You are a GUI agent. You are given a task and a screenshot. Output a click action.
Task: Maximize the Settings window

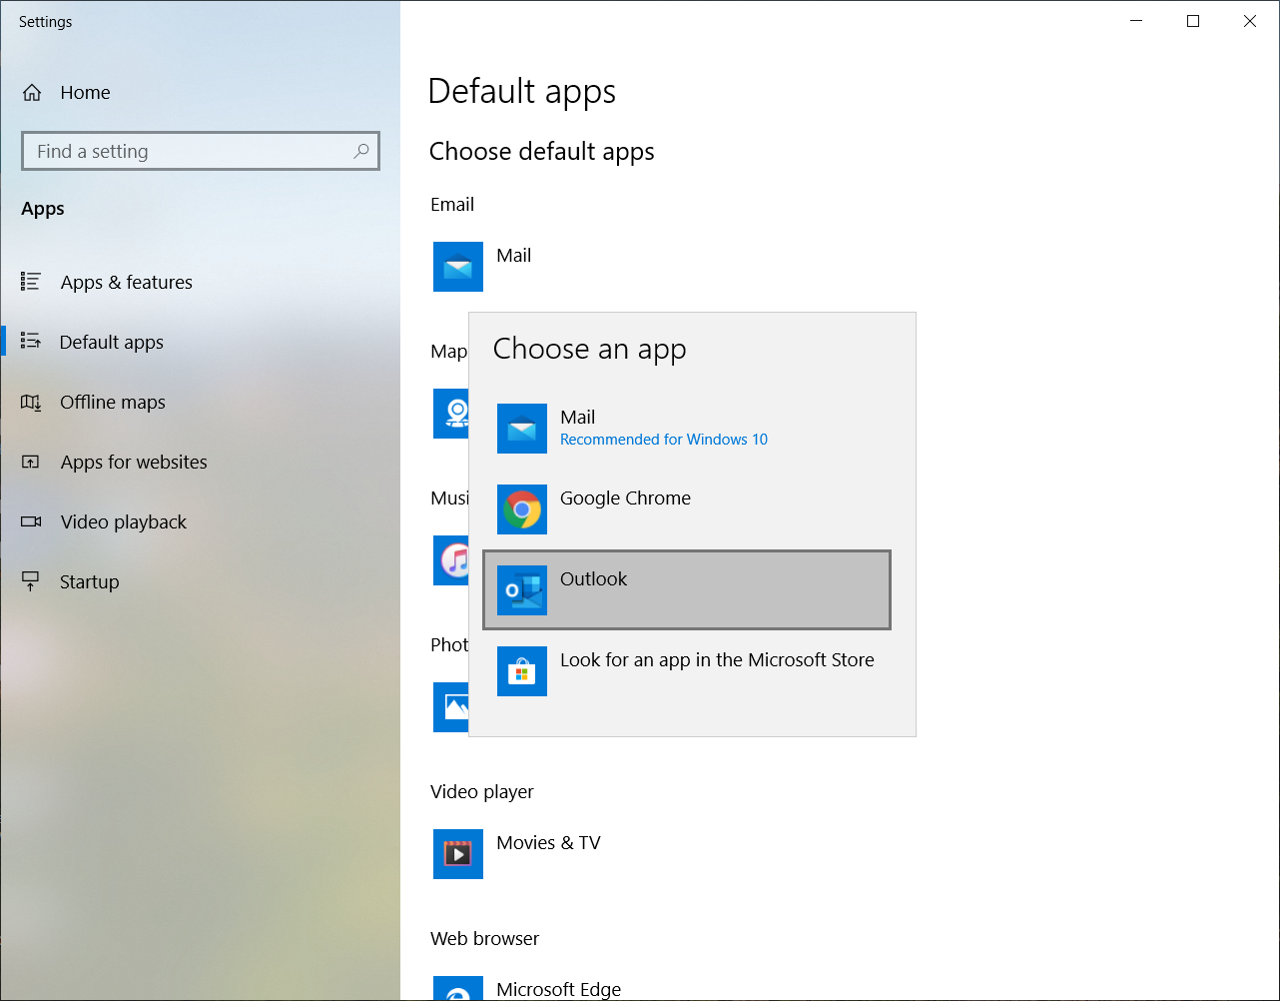(x=1192, y=21)
